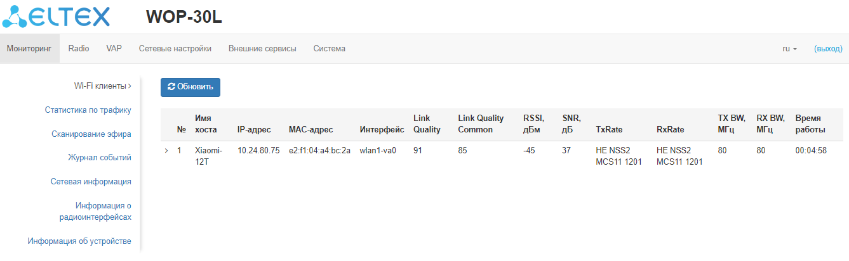This screenshot has width=849, height=261.
Task: Click the (выход) logout link
Action: (828, 49)
